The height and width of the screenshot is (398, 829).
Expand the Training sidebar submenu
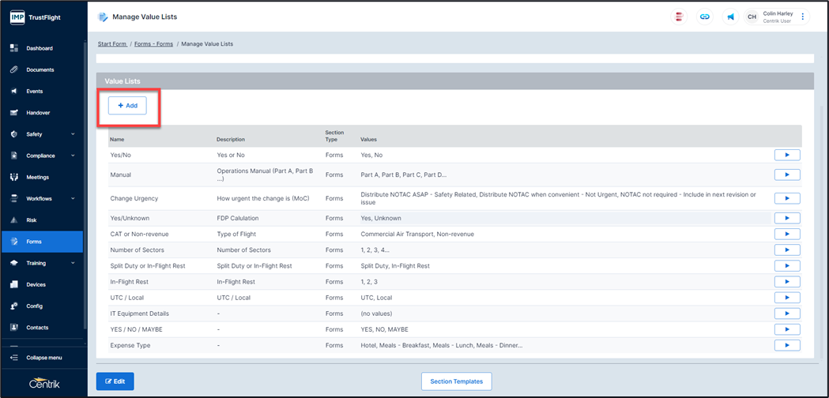(73, 263)
